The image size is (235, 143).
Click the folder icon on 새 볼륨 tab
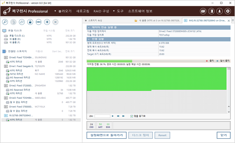(136, 20)
